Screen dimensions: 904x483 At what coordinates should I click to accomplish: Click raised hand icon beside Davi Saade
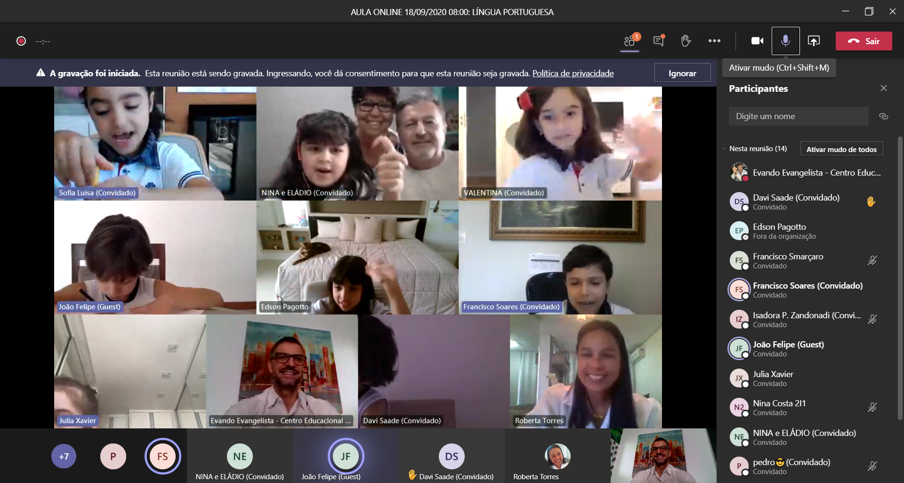coord(871,201)
